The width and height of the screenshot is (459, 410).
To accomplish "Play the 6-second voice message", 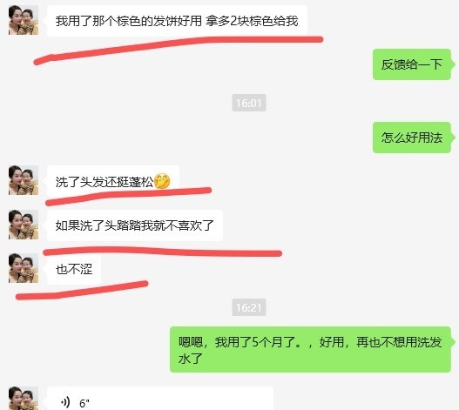I will point(160,399).
